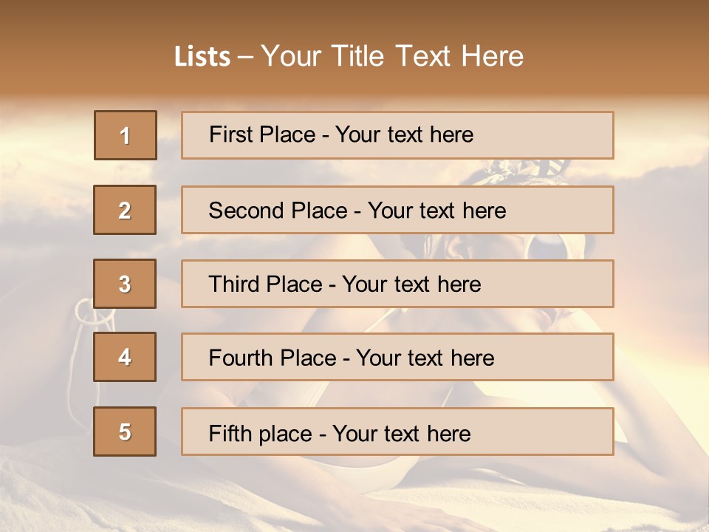Viewport: 709px width, 532px height.
Task: Click the number 3 square box
Action: coord(125,284)
